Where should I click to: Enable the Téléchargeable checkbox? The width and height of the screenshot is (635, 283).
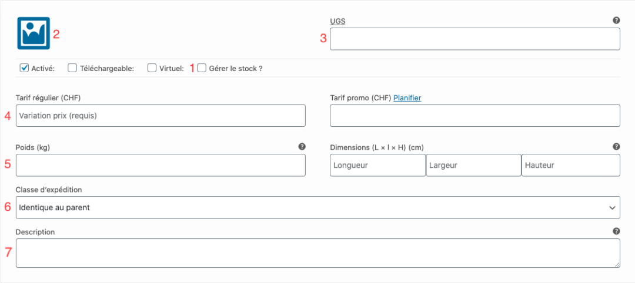click(x=72, y=68)
